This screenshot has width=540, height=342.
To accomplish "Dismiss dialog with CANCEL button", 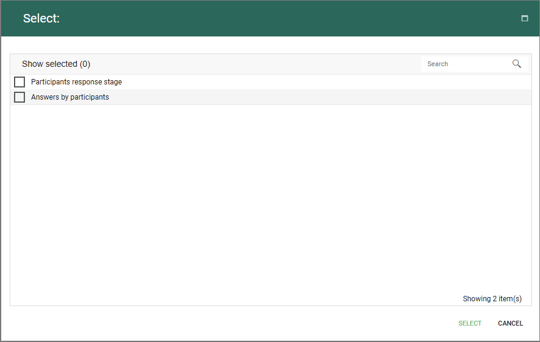I will click(510, 323).
